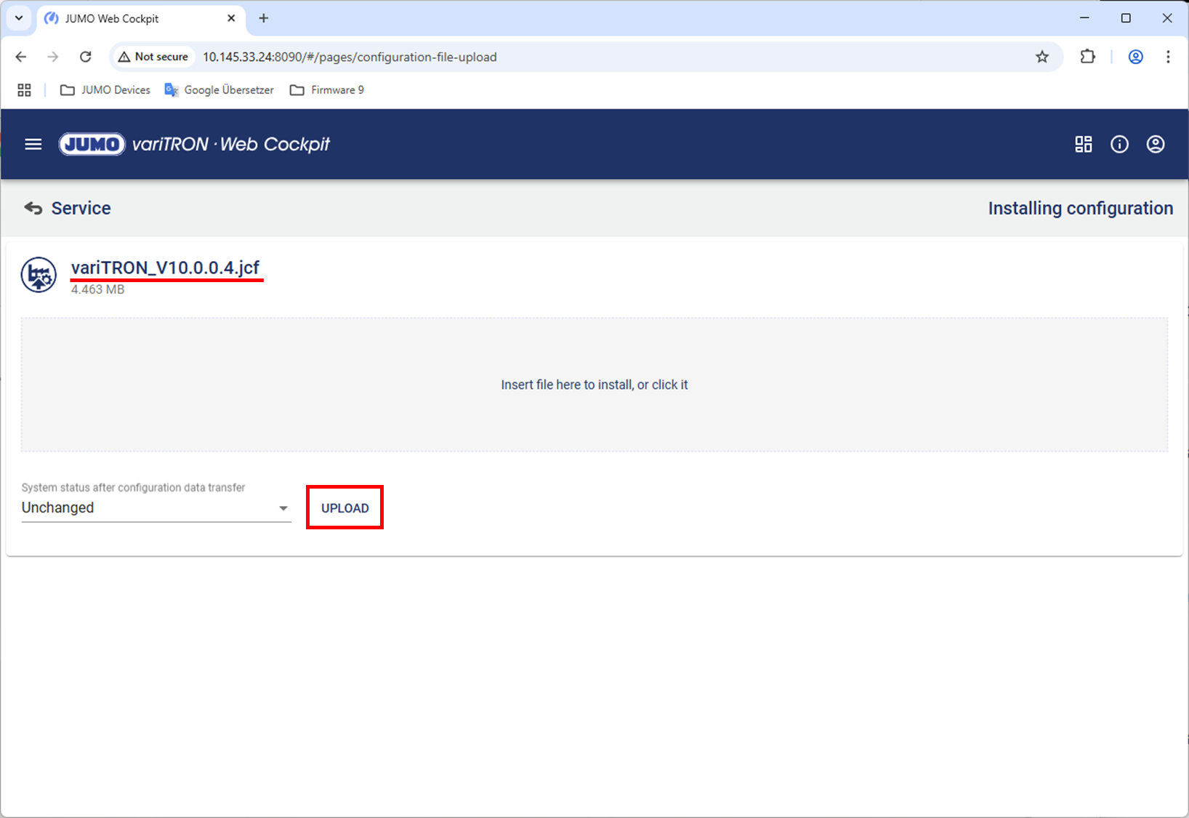Open the user account icon in header
The width and height of the screenshot is (1189, 818).
[1156, 144]
